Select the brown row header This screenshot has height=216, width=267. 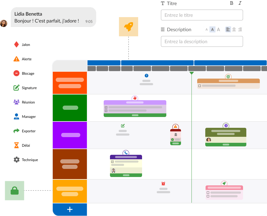coord(70,164)
